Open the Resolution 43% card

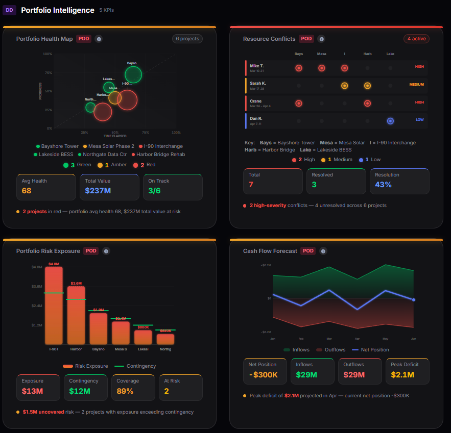399,181
